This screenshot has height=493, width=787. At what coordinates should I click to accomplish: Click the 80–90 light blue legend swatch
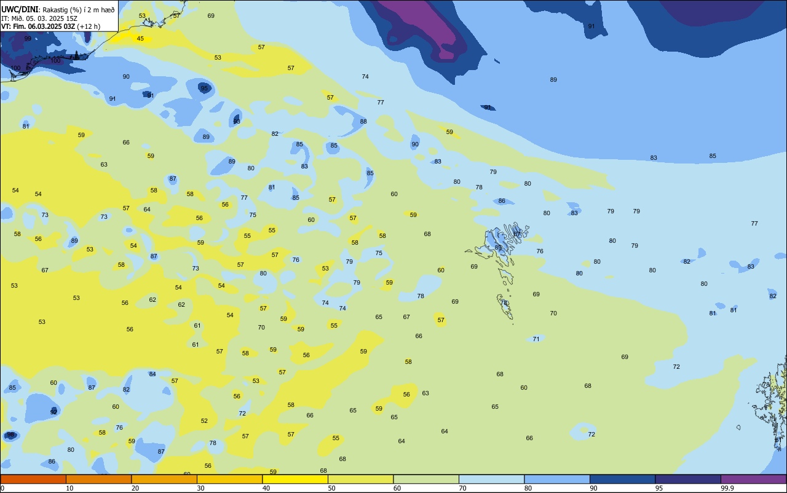(x=557, y=479)
